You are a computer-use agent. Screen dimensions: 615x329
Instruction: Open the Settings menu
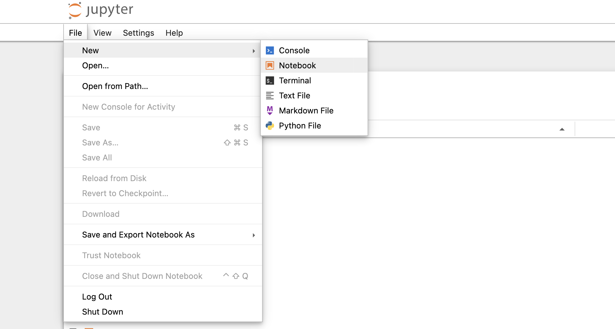tap(138, 33)
